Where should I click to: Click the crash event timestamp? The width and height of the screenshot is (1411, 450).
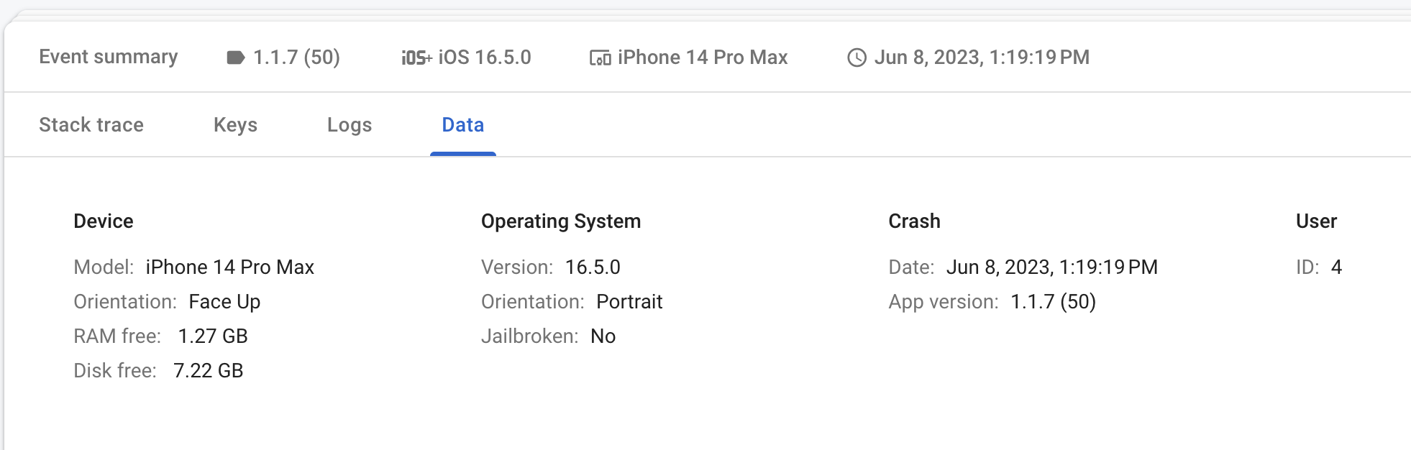tap(982, 57)
